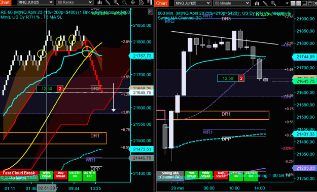Click the 02:51:29 time marker on Renko axis
317x192 pixels.
pos(47,188)
